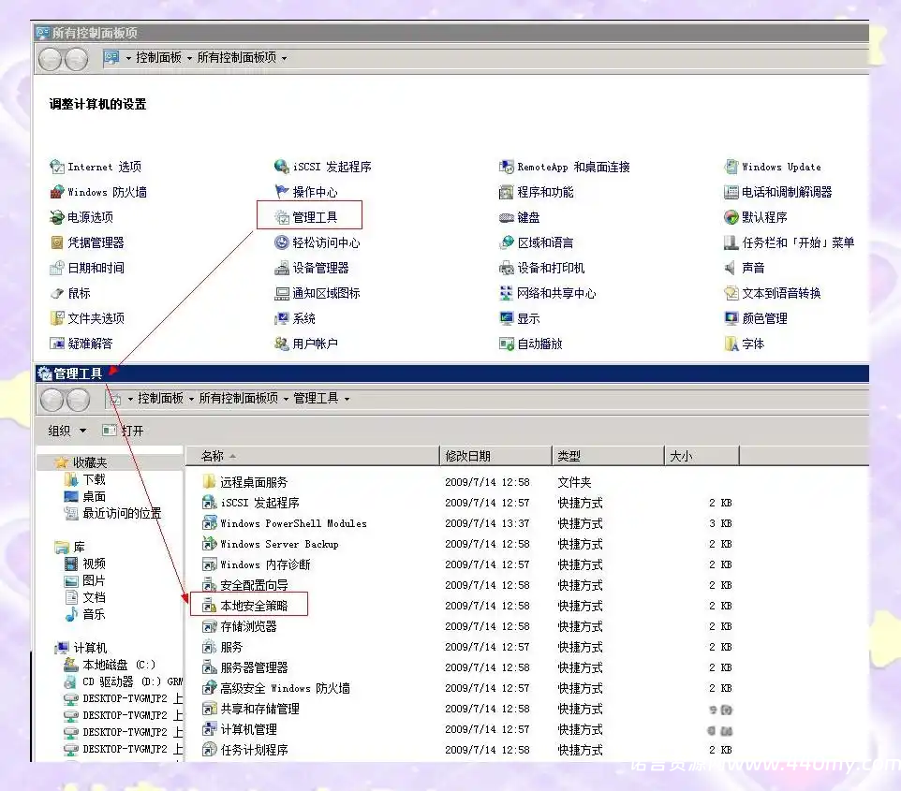Open 下载 in the navigation pane
The image size is (901, 791).
click(84, 479)
